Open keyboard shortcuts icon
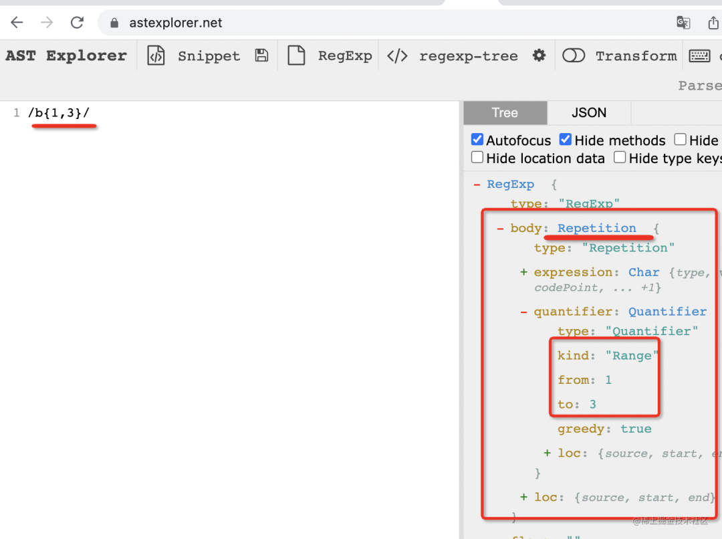The height and width of the screenshot is (539, 722). 699,56
